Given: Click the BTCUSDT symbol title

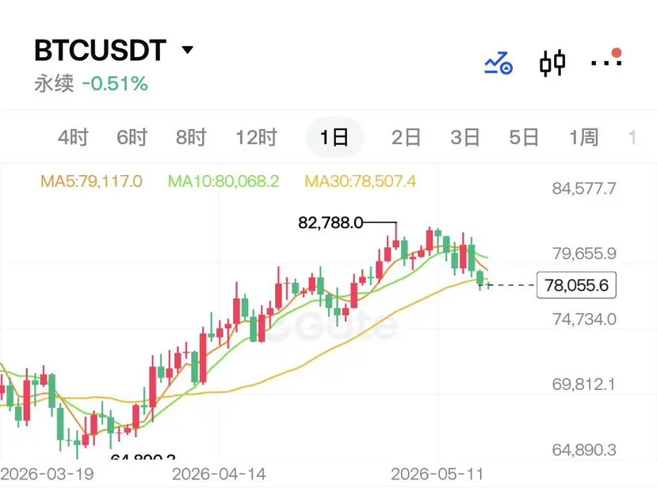Looking at the screenshot, I should tap(101, 50).
